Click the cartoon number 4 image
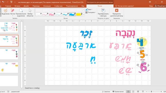 [x=142, y=43]
